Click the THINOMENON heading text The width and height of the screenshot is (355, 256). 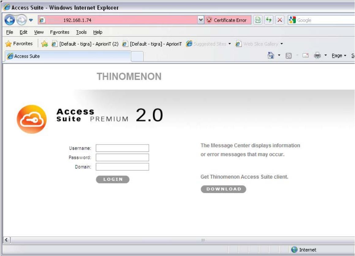(x=129, y=77)
